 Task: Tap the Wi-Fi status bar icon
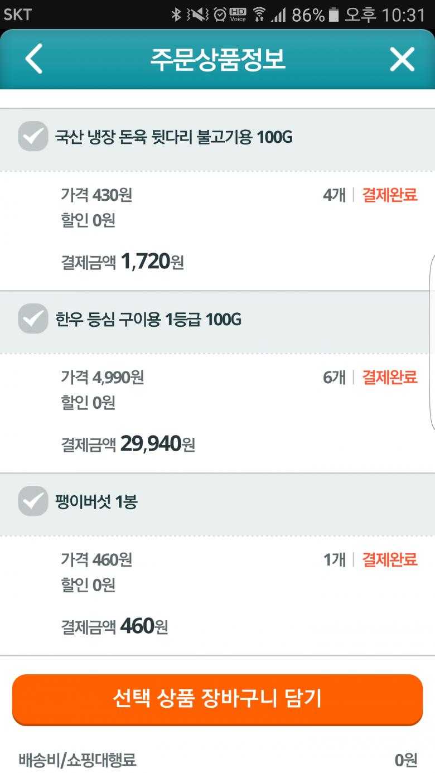click(x=259, y=15)
